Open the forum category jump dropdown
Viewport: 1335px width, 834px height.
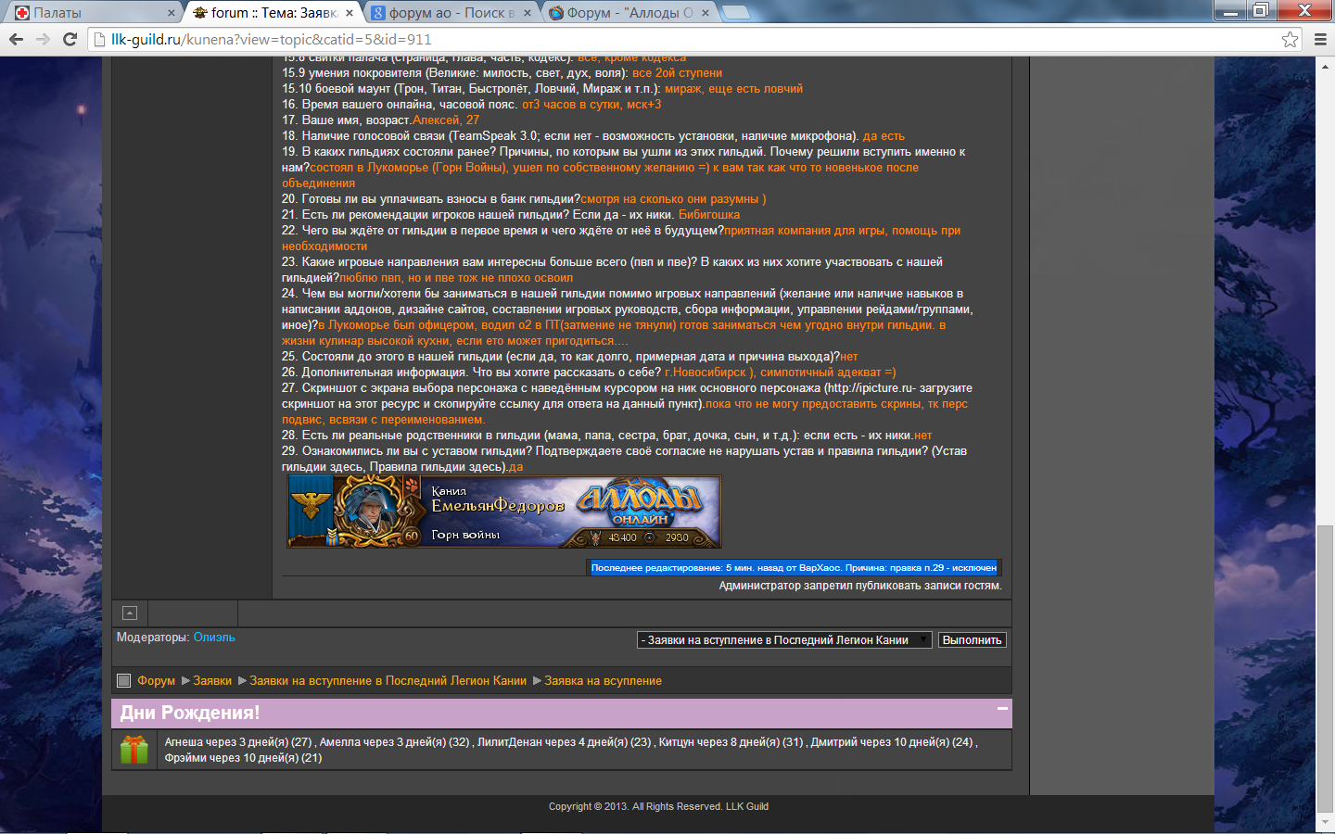point(783,640)
